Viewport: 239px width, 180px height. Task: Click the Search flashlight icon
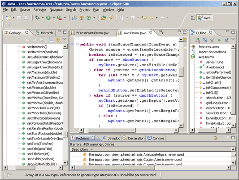(x=111, y=18)
